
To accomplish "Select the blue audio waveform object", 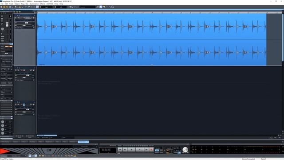I will click(152, 40).
